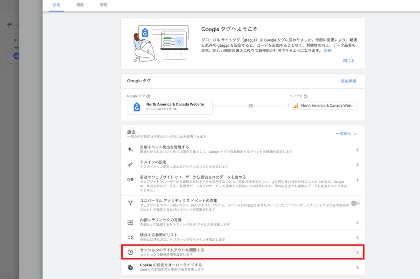The image size is (420, 279).
Task: Click セッションのタイムアウトを調整する title text
Action: point(172,250)
